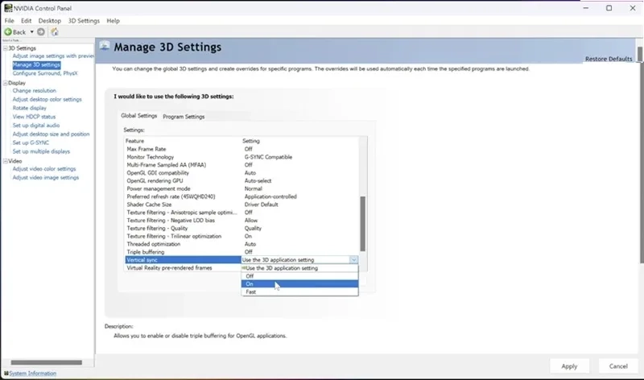This screenshot has width=644, height=380.
Task: Click the settings list vertical scrollbar thumb
Action: (363, 224)
